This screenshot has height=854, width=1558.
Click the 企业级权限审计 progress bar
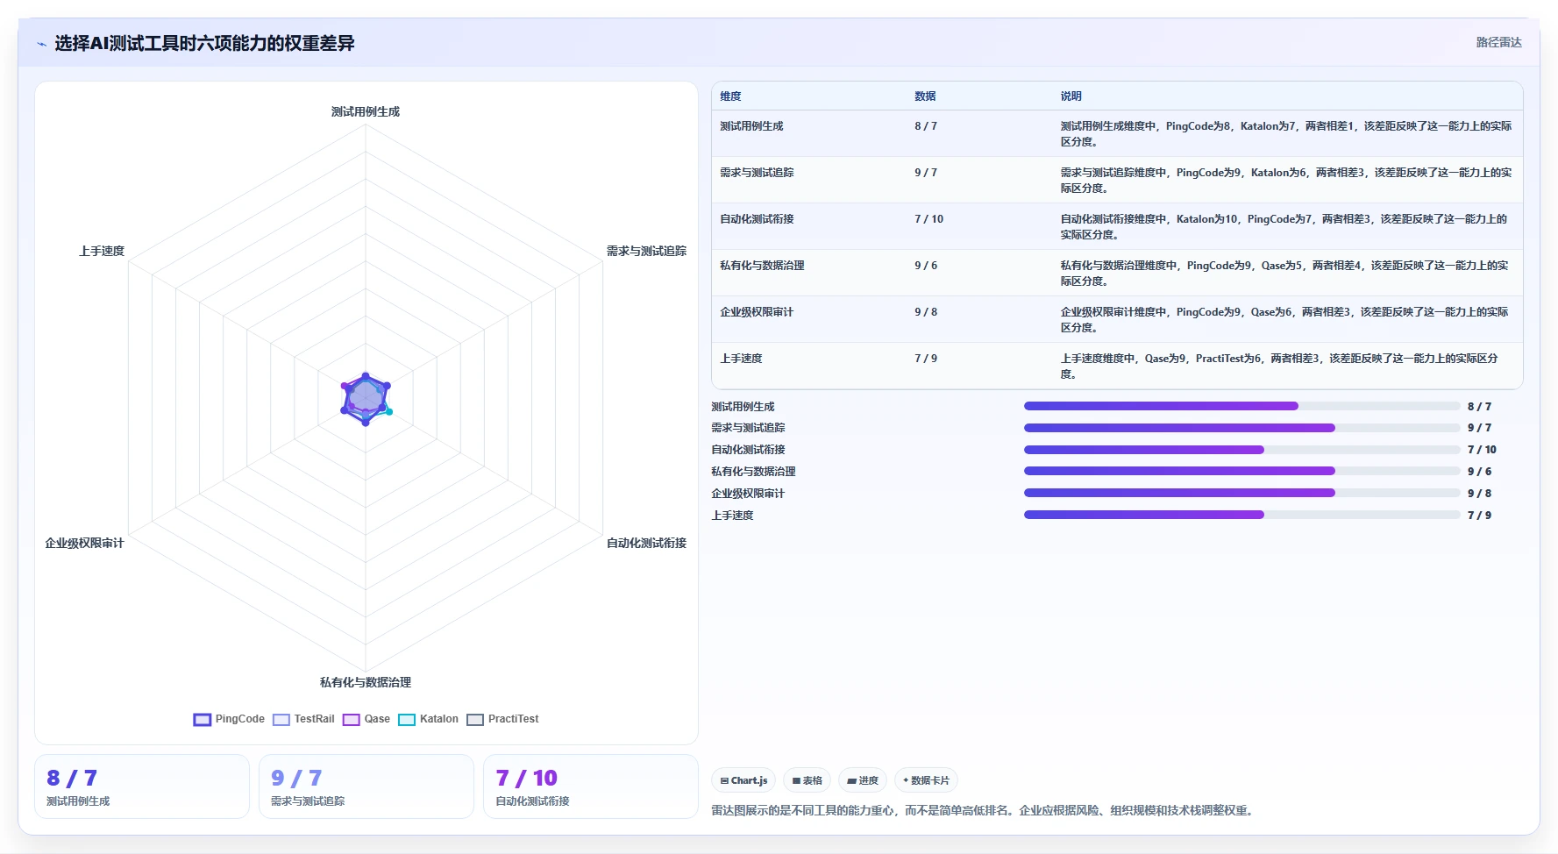tap(1242, 493)
